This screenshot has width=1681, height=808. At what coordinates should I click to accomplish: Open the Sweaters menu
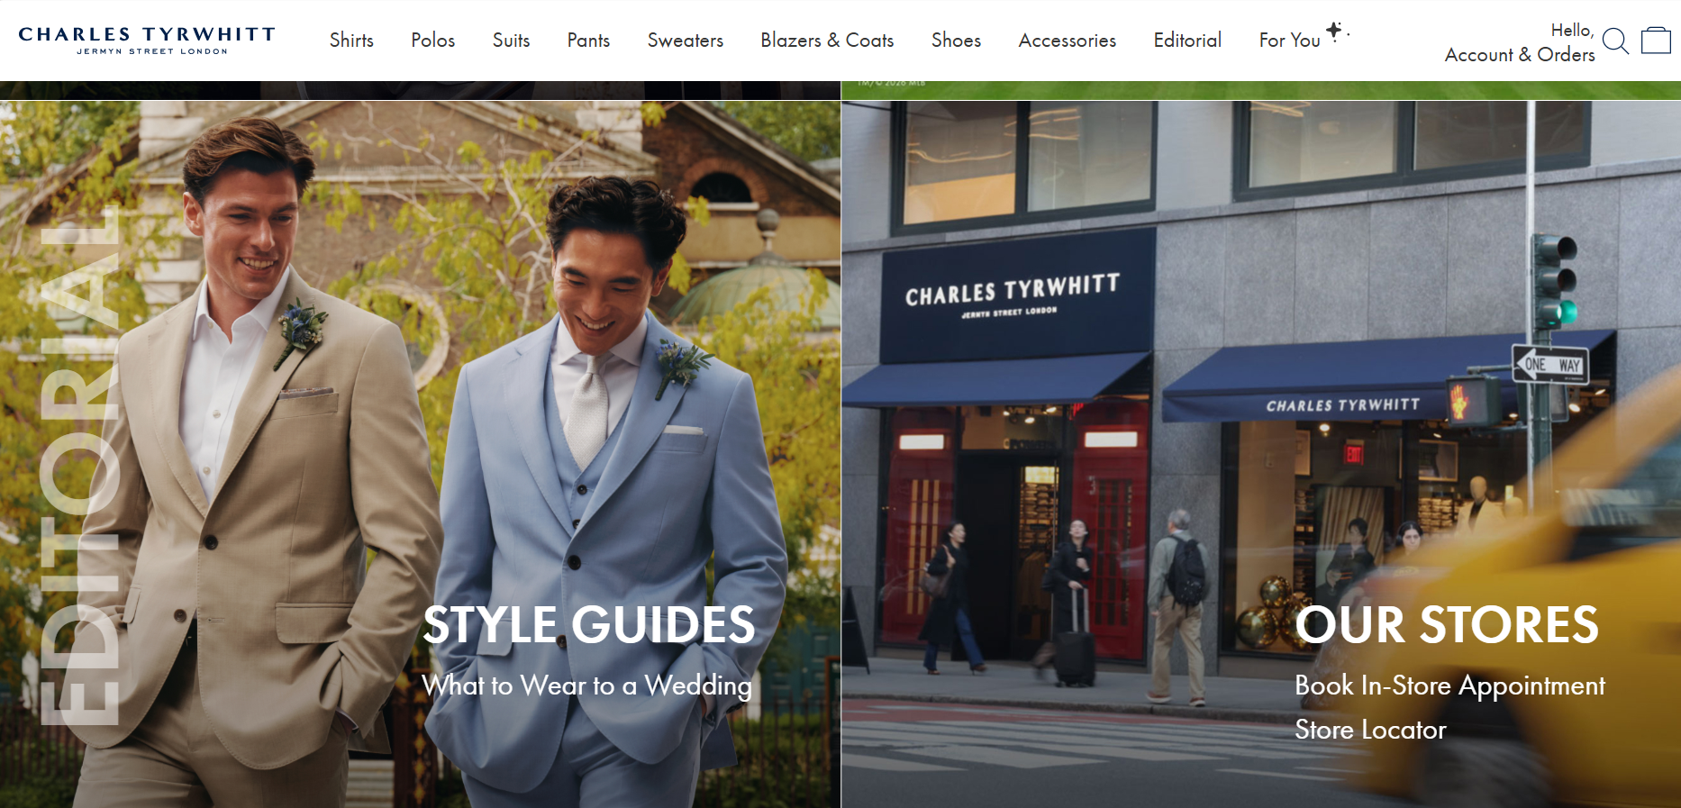tap(686, 41)
